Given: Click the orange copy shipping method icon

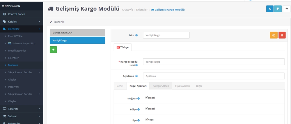Looking at the screenshot, I should (x=274, y=35).
